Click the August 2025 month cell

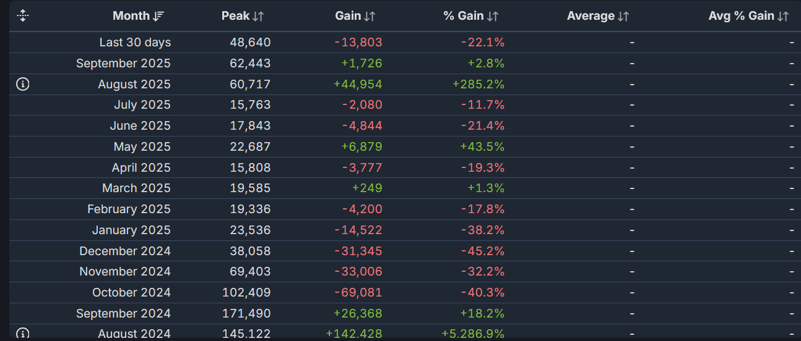coord(134,84)
